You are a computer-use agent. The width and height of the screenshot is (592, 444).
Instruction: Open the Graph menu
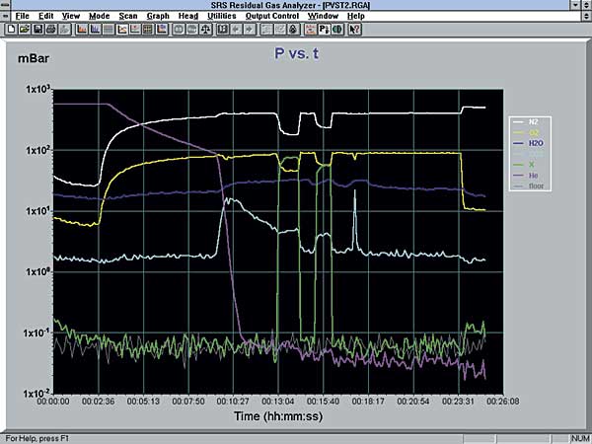pyautogui.click(x=158, y=16)
